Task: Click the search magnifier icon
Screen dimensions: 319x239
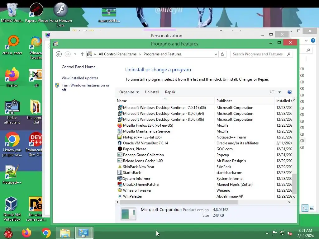Action: 288,54
